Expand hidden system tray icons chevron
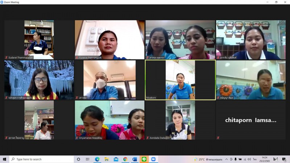The image size is (290, 163). point(226,159)
